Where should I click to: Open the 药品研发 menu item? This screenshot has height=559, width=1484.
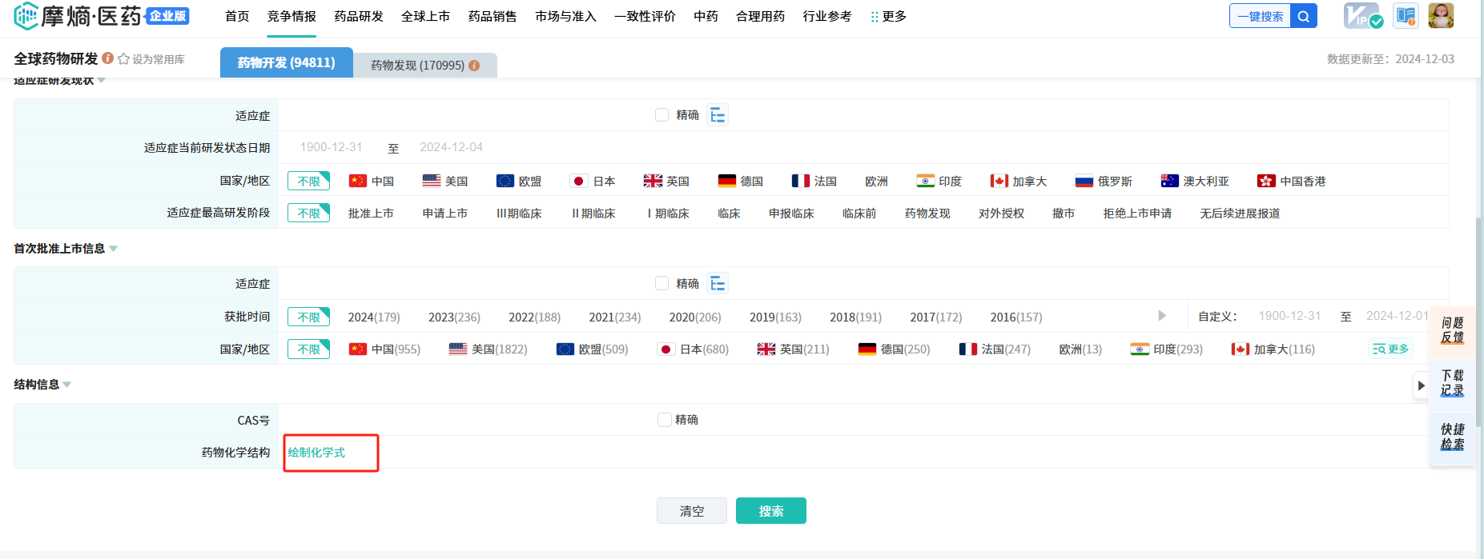pos(359,16)
